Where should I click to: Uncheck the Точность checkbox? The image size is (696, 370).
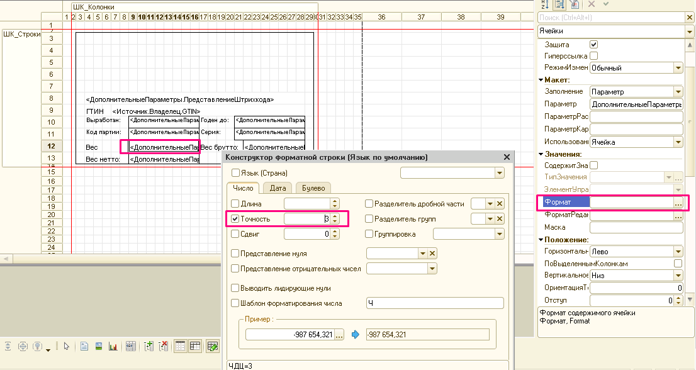click(x=235, y=219)
